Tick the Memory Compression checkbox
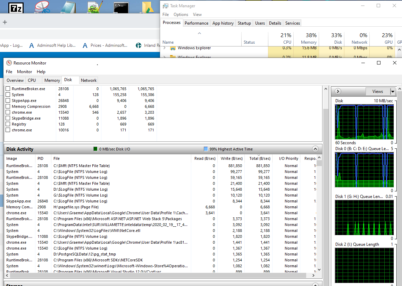 (8, 106)
